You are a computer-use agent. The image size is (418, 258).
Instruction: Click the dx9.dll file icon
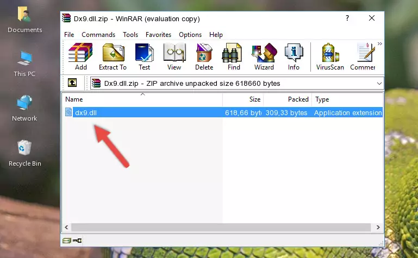click(x=68, y=112)
